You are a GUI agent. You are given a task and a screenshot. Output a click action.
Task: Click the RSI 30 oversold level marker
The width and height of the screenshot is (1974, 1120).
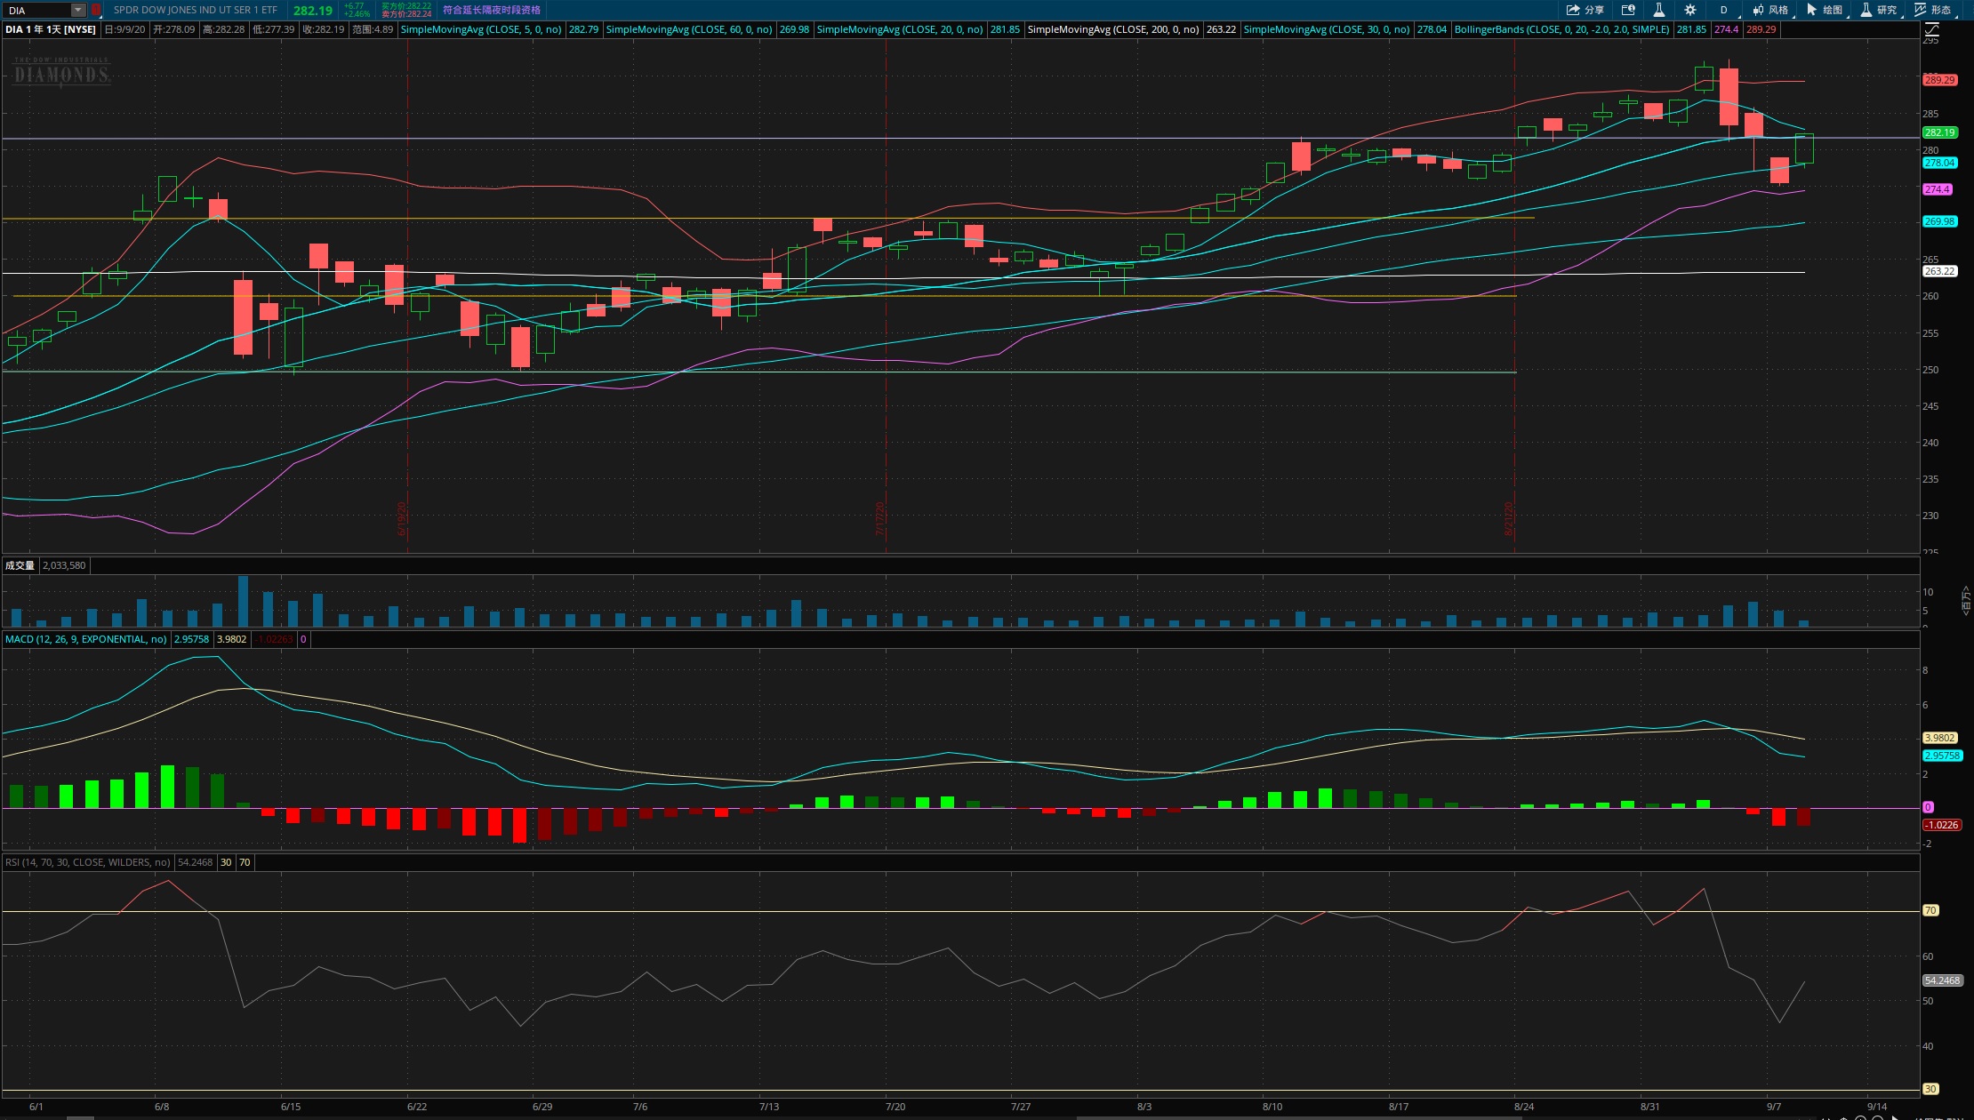coord(1930,1089)
